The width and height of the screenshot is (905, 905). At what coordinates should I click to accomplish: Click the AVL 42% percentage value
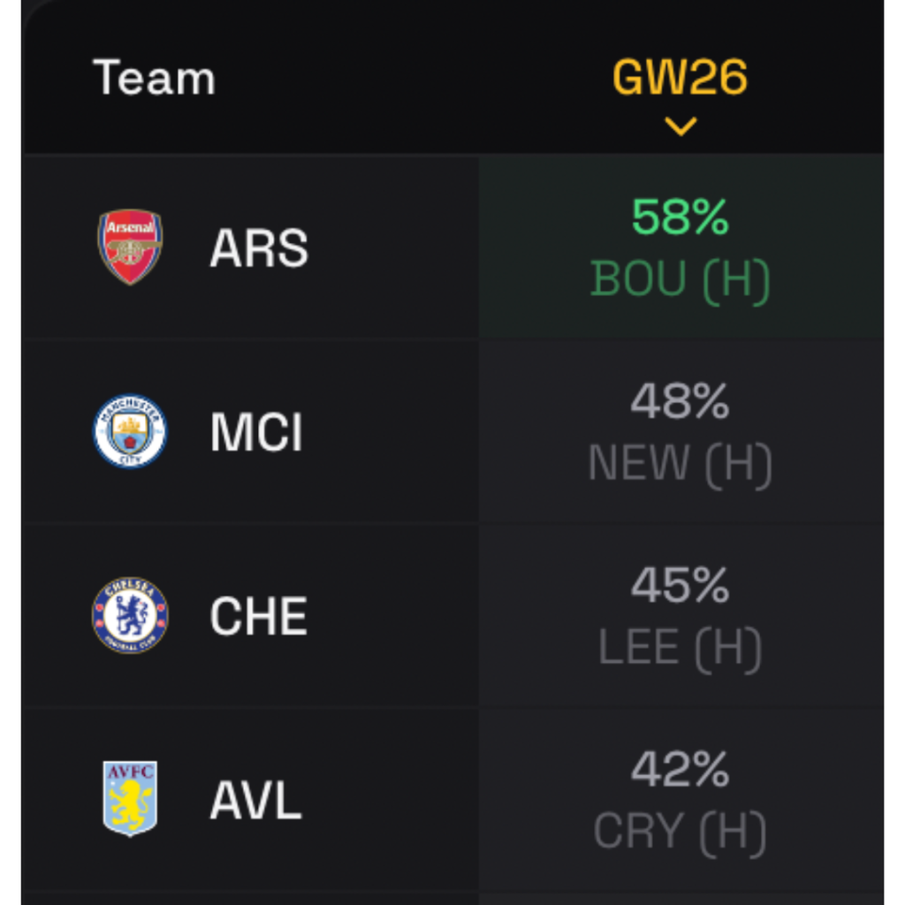(x=681, y=772)
